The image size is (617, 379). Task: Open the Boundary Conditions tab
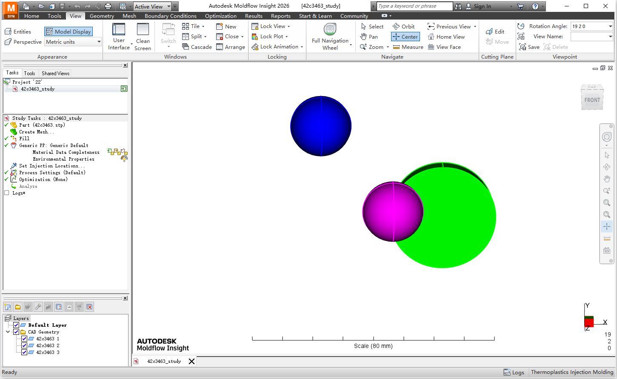point(171,16)
